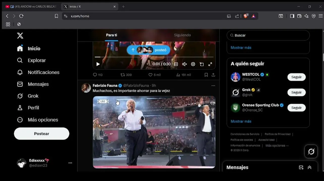Open Fabrizio Fauna profile name link
Viewport: 324px width, 181px height.
pos(105,86)
